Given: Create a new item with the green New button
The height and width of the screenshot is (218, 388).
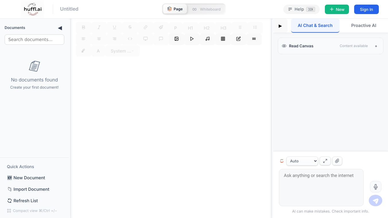Looking at the screenshot, I should (x=337, y=9).
